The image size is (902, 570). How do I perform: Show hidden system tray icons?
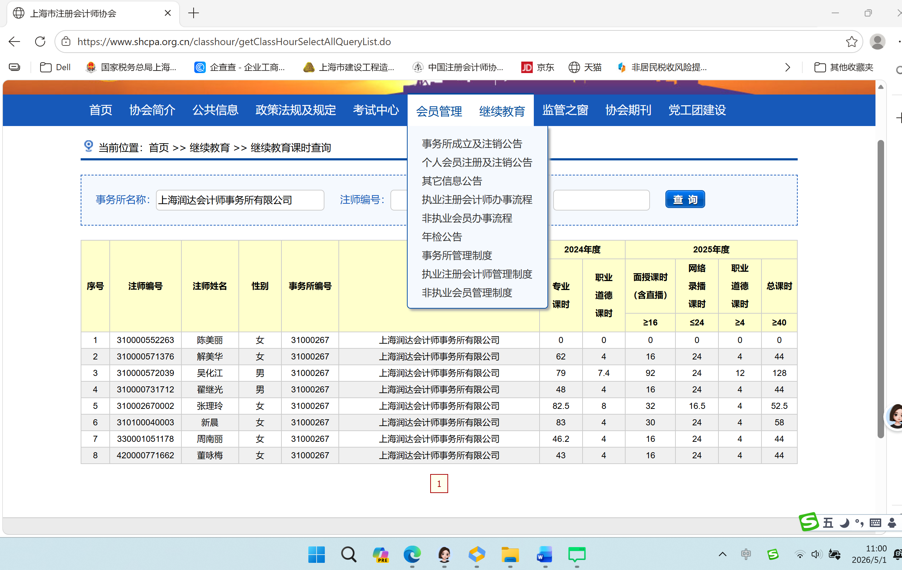click(x=723, y=554)
